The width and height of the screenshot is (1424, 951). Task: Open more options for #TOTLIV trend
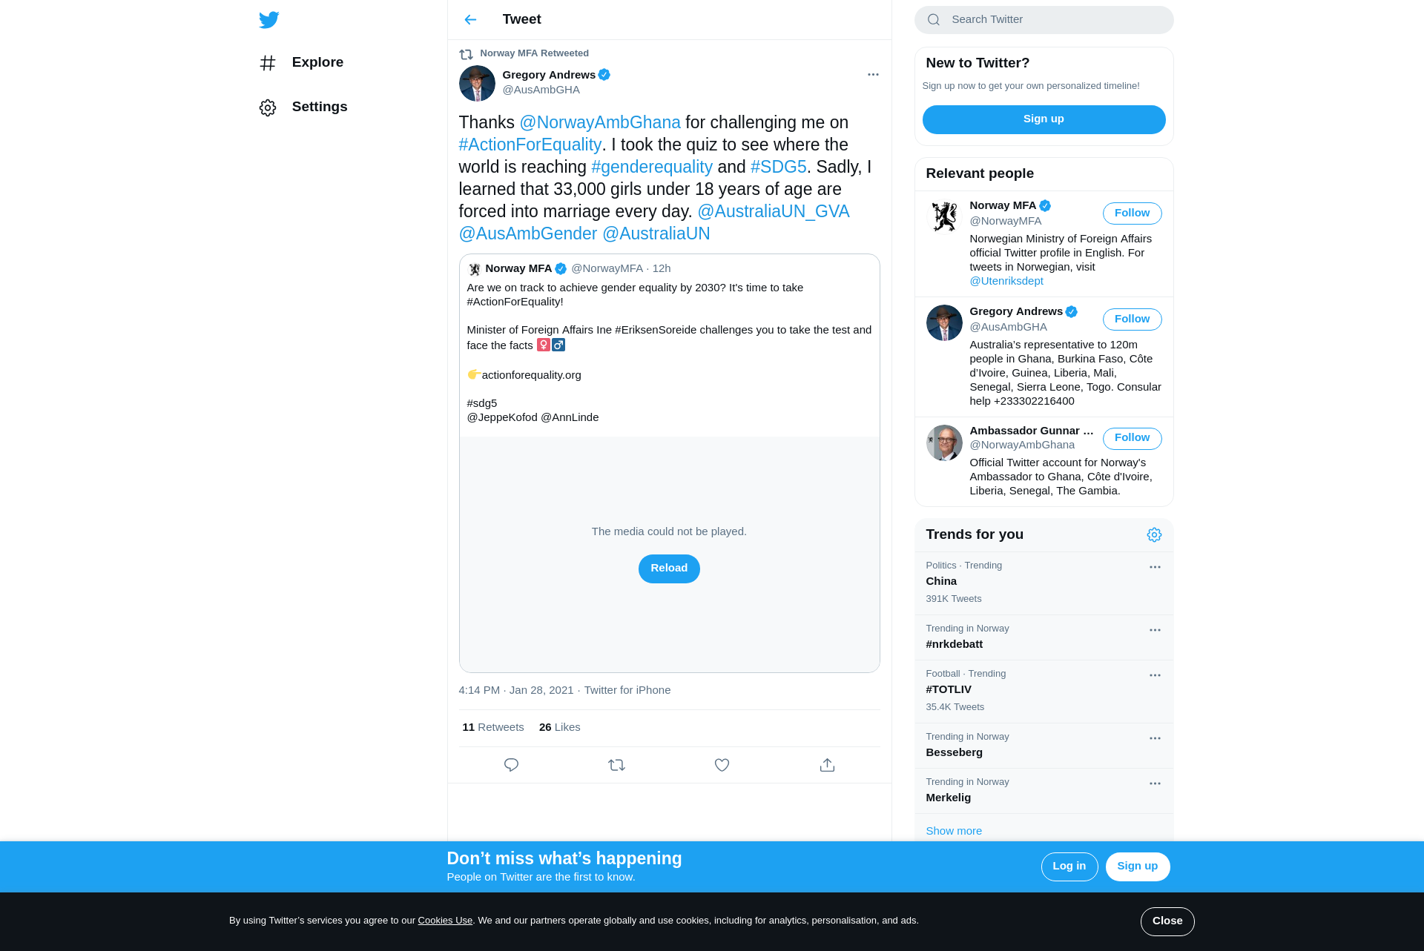(x=1155, y=675)
